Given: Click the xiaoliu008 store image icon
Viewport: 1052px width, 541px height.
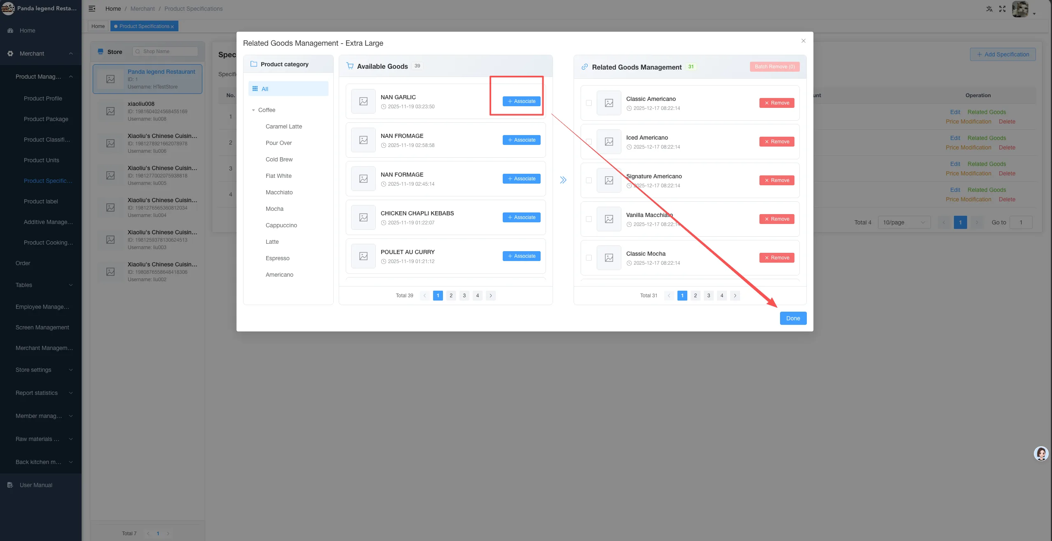Looking at the screenshot, I should click(x=110, y=111).
